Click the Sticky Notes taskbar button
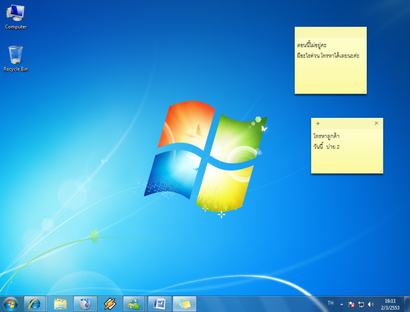Image resolution: width=410 pixels, height=312 pixels. click(185, 304)
